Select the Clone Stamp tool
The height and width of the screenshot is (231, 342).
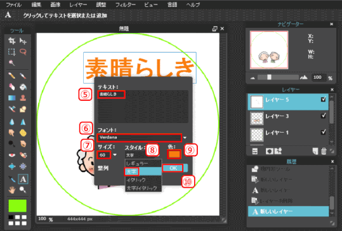point(23,98)
